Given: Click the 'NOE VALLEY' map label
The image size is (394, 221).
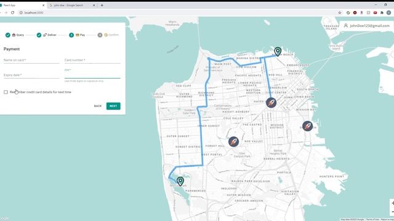Looking at the screenshot, I should click(x=254, y=141).
